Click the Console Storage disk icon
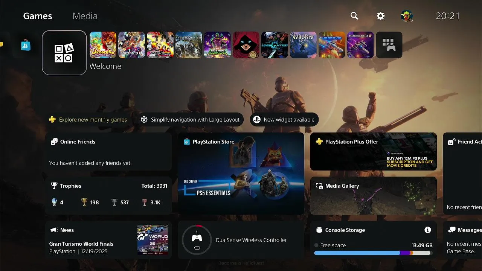The width and height of the screenshot is (482, 271). click(x=319, y=230)
